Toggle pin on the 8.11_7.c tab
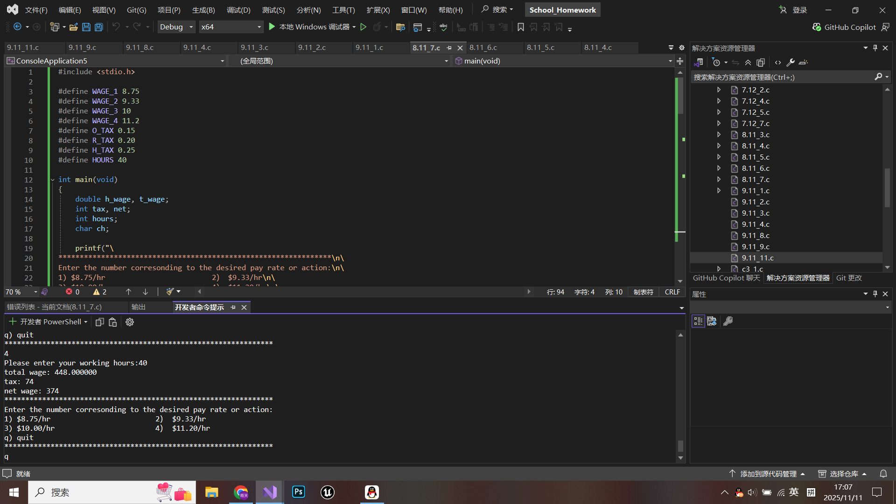 (449, 48)
